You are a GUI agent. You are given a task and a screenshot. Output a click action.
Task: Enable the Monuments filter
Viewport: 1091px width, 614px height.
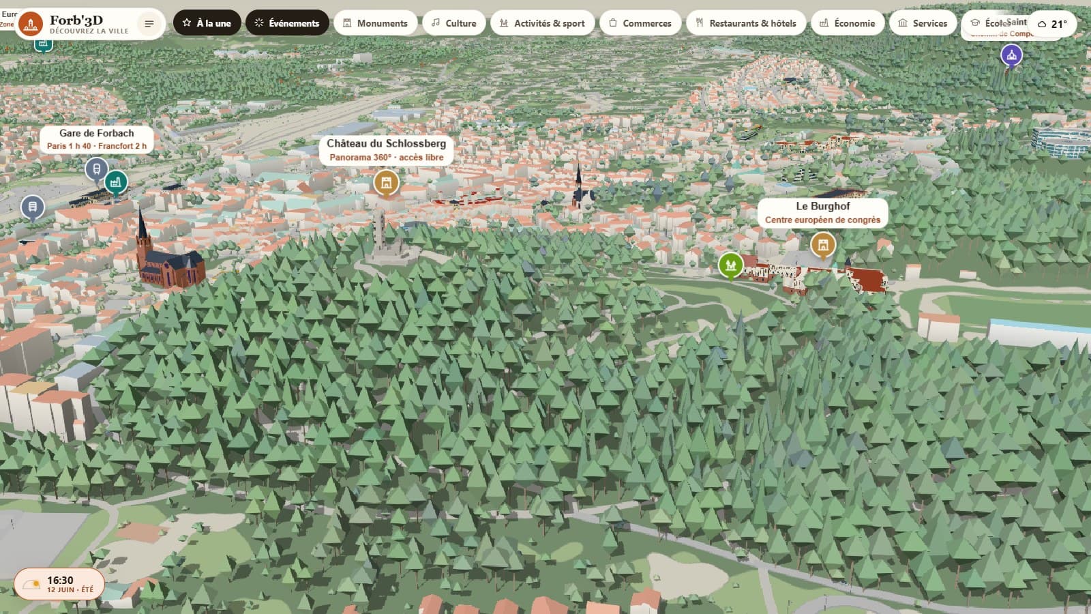pos(375,23)
